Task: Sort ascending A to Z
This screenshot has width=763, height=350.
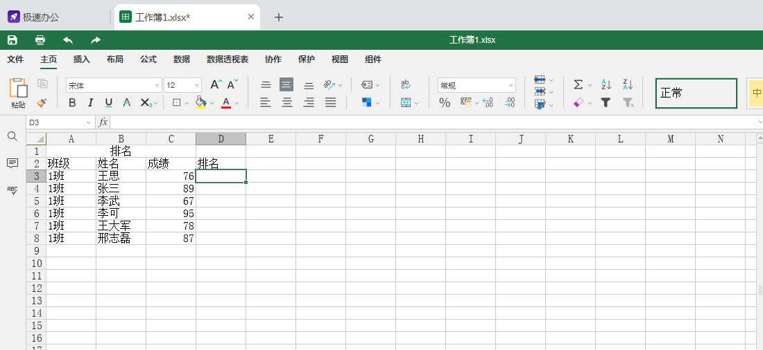Action: pos(606,85)
